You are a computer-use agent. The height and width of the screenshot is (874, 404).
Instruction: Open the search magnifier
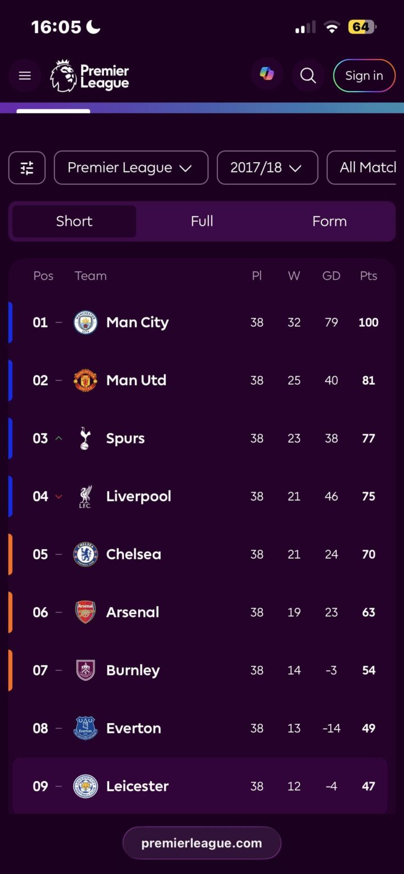[308, 75]
